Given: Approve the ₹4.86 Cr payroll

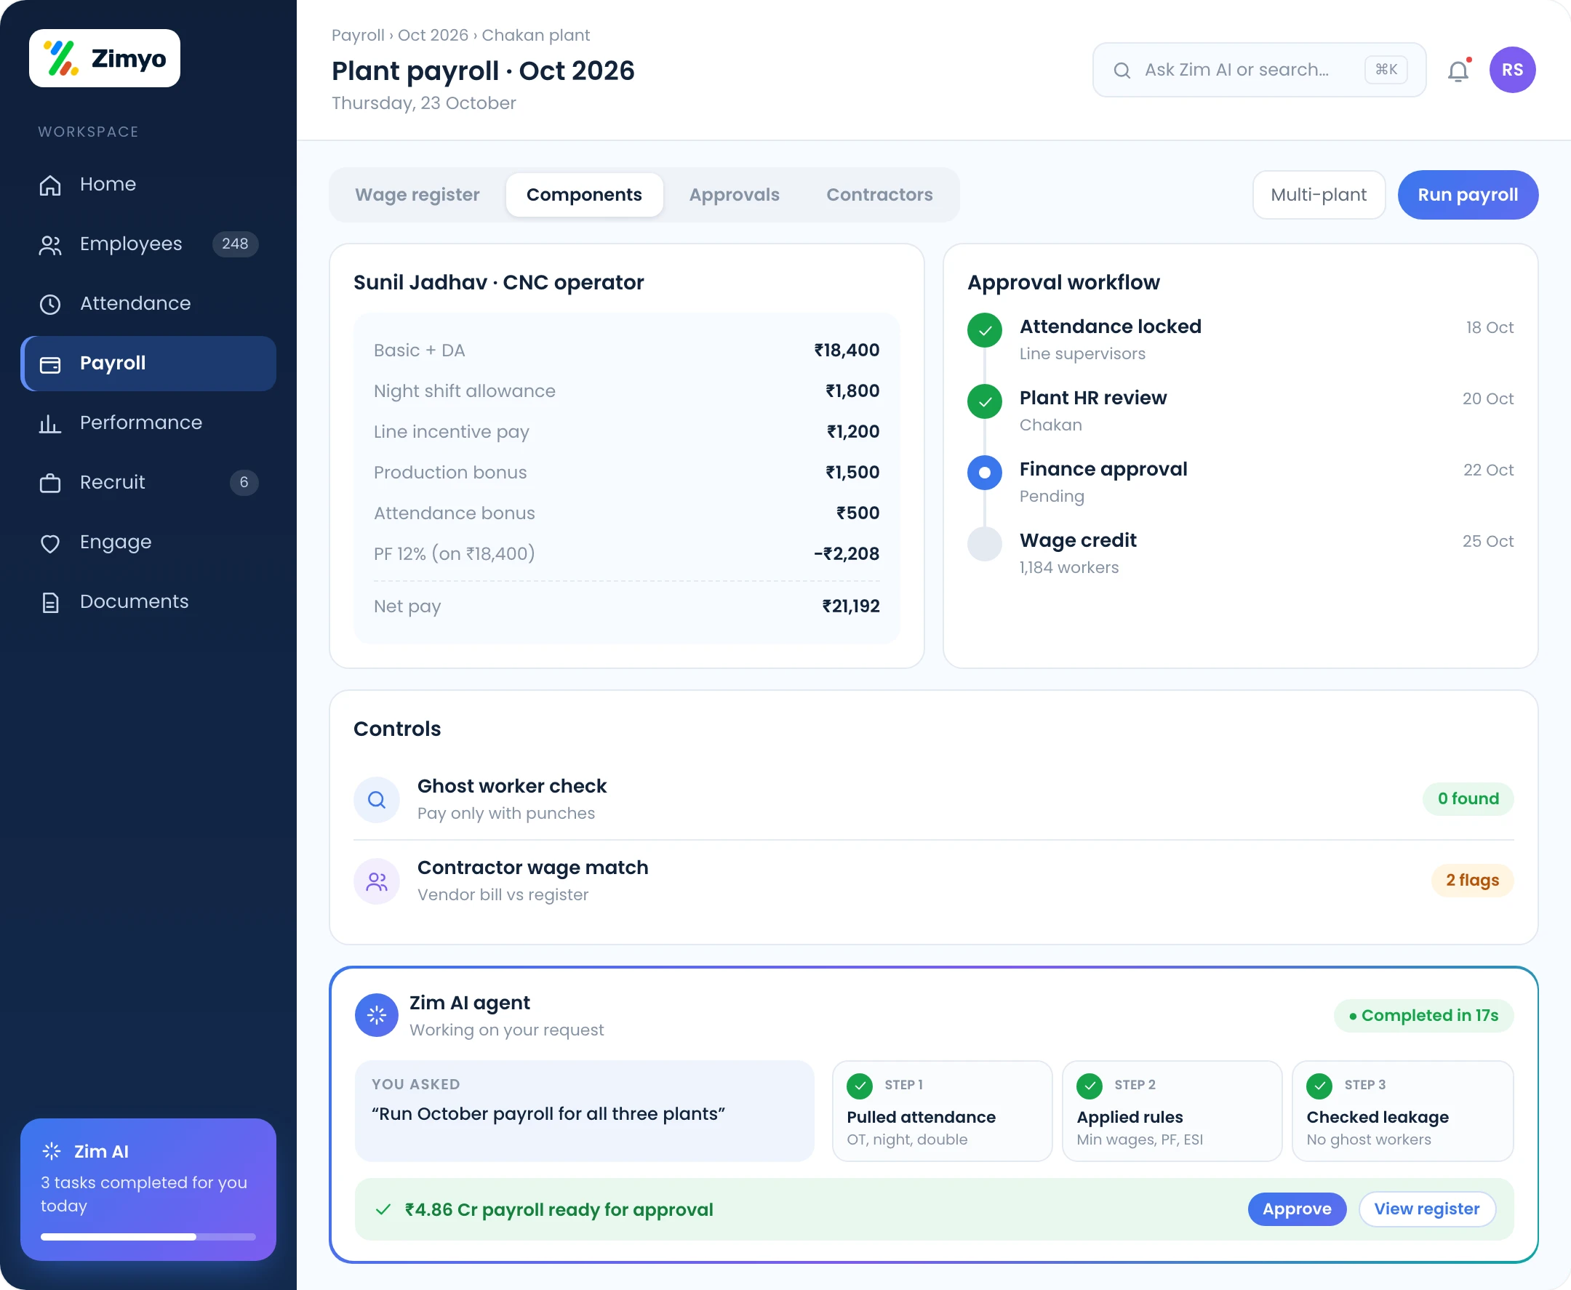Looking at the screenshot, I should click(1297, 1209).
